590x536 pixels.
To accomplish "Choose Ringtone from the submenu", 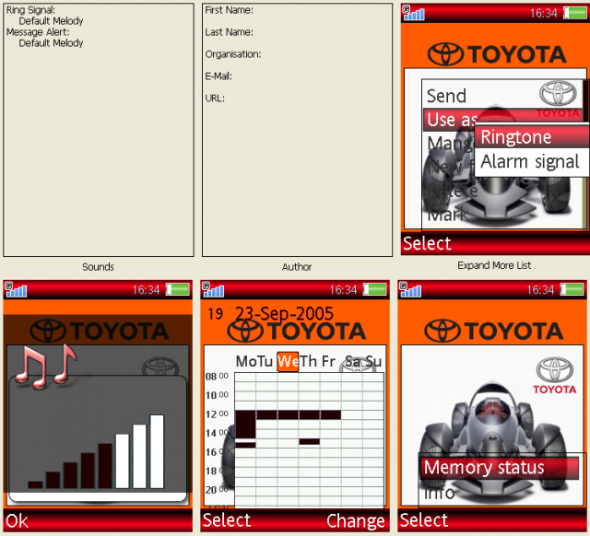I will pos(531,137).
